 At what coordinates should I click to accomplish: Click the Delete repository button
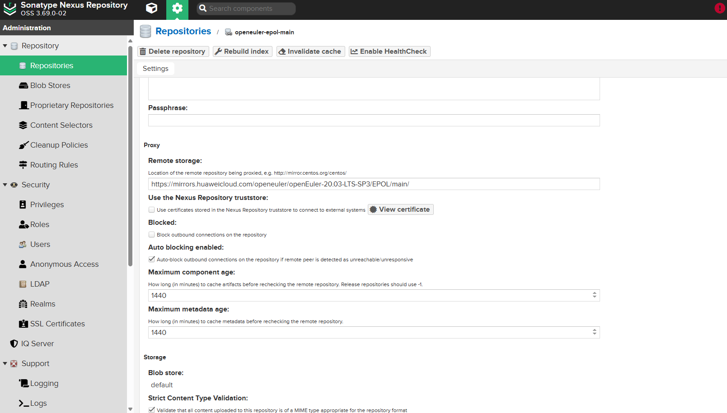coord(173,51)
